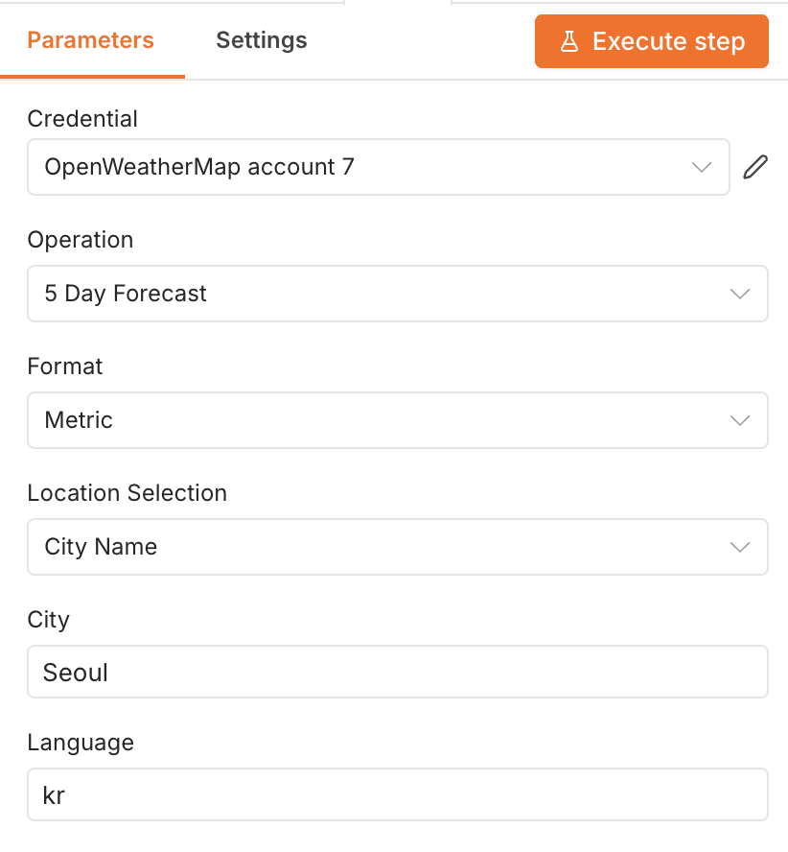Focus the Language field containing kr
The height and width of the screenshot is (852, 788).
point(398,794)
